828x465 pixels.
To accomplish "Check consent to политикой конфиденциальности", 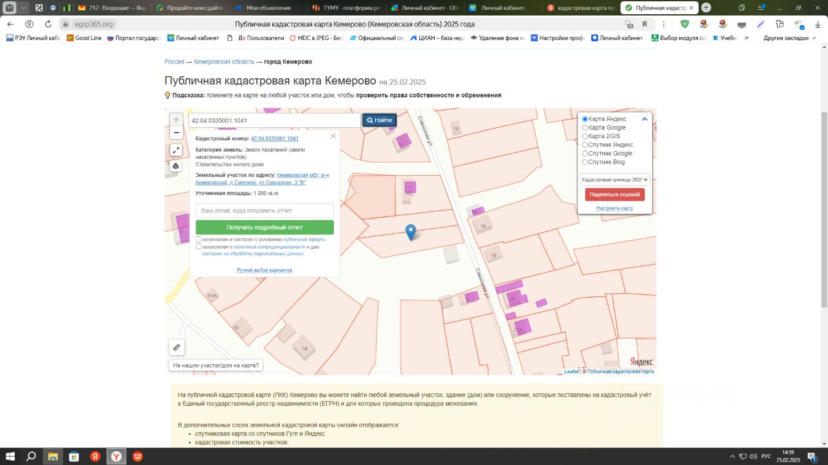I will pos(199,247).
